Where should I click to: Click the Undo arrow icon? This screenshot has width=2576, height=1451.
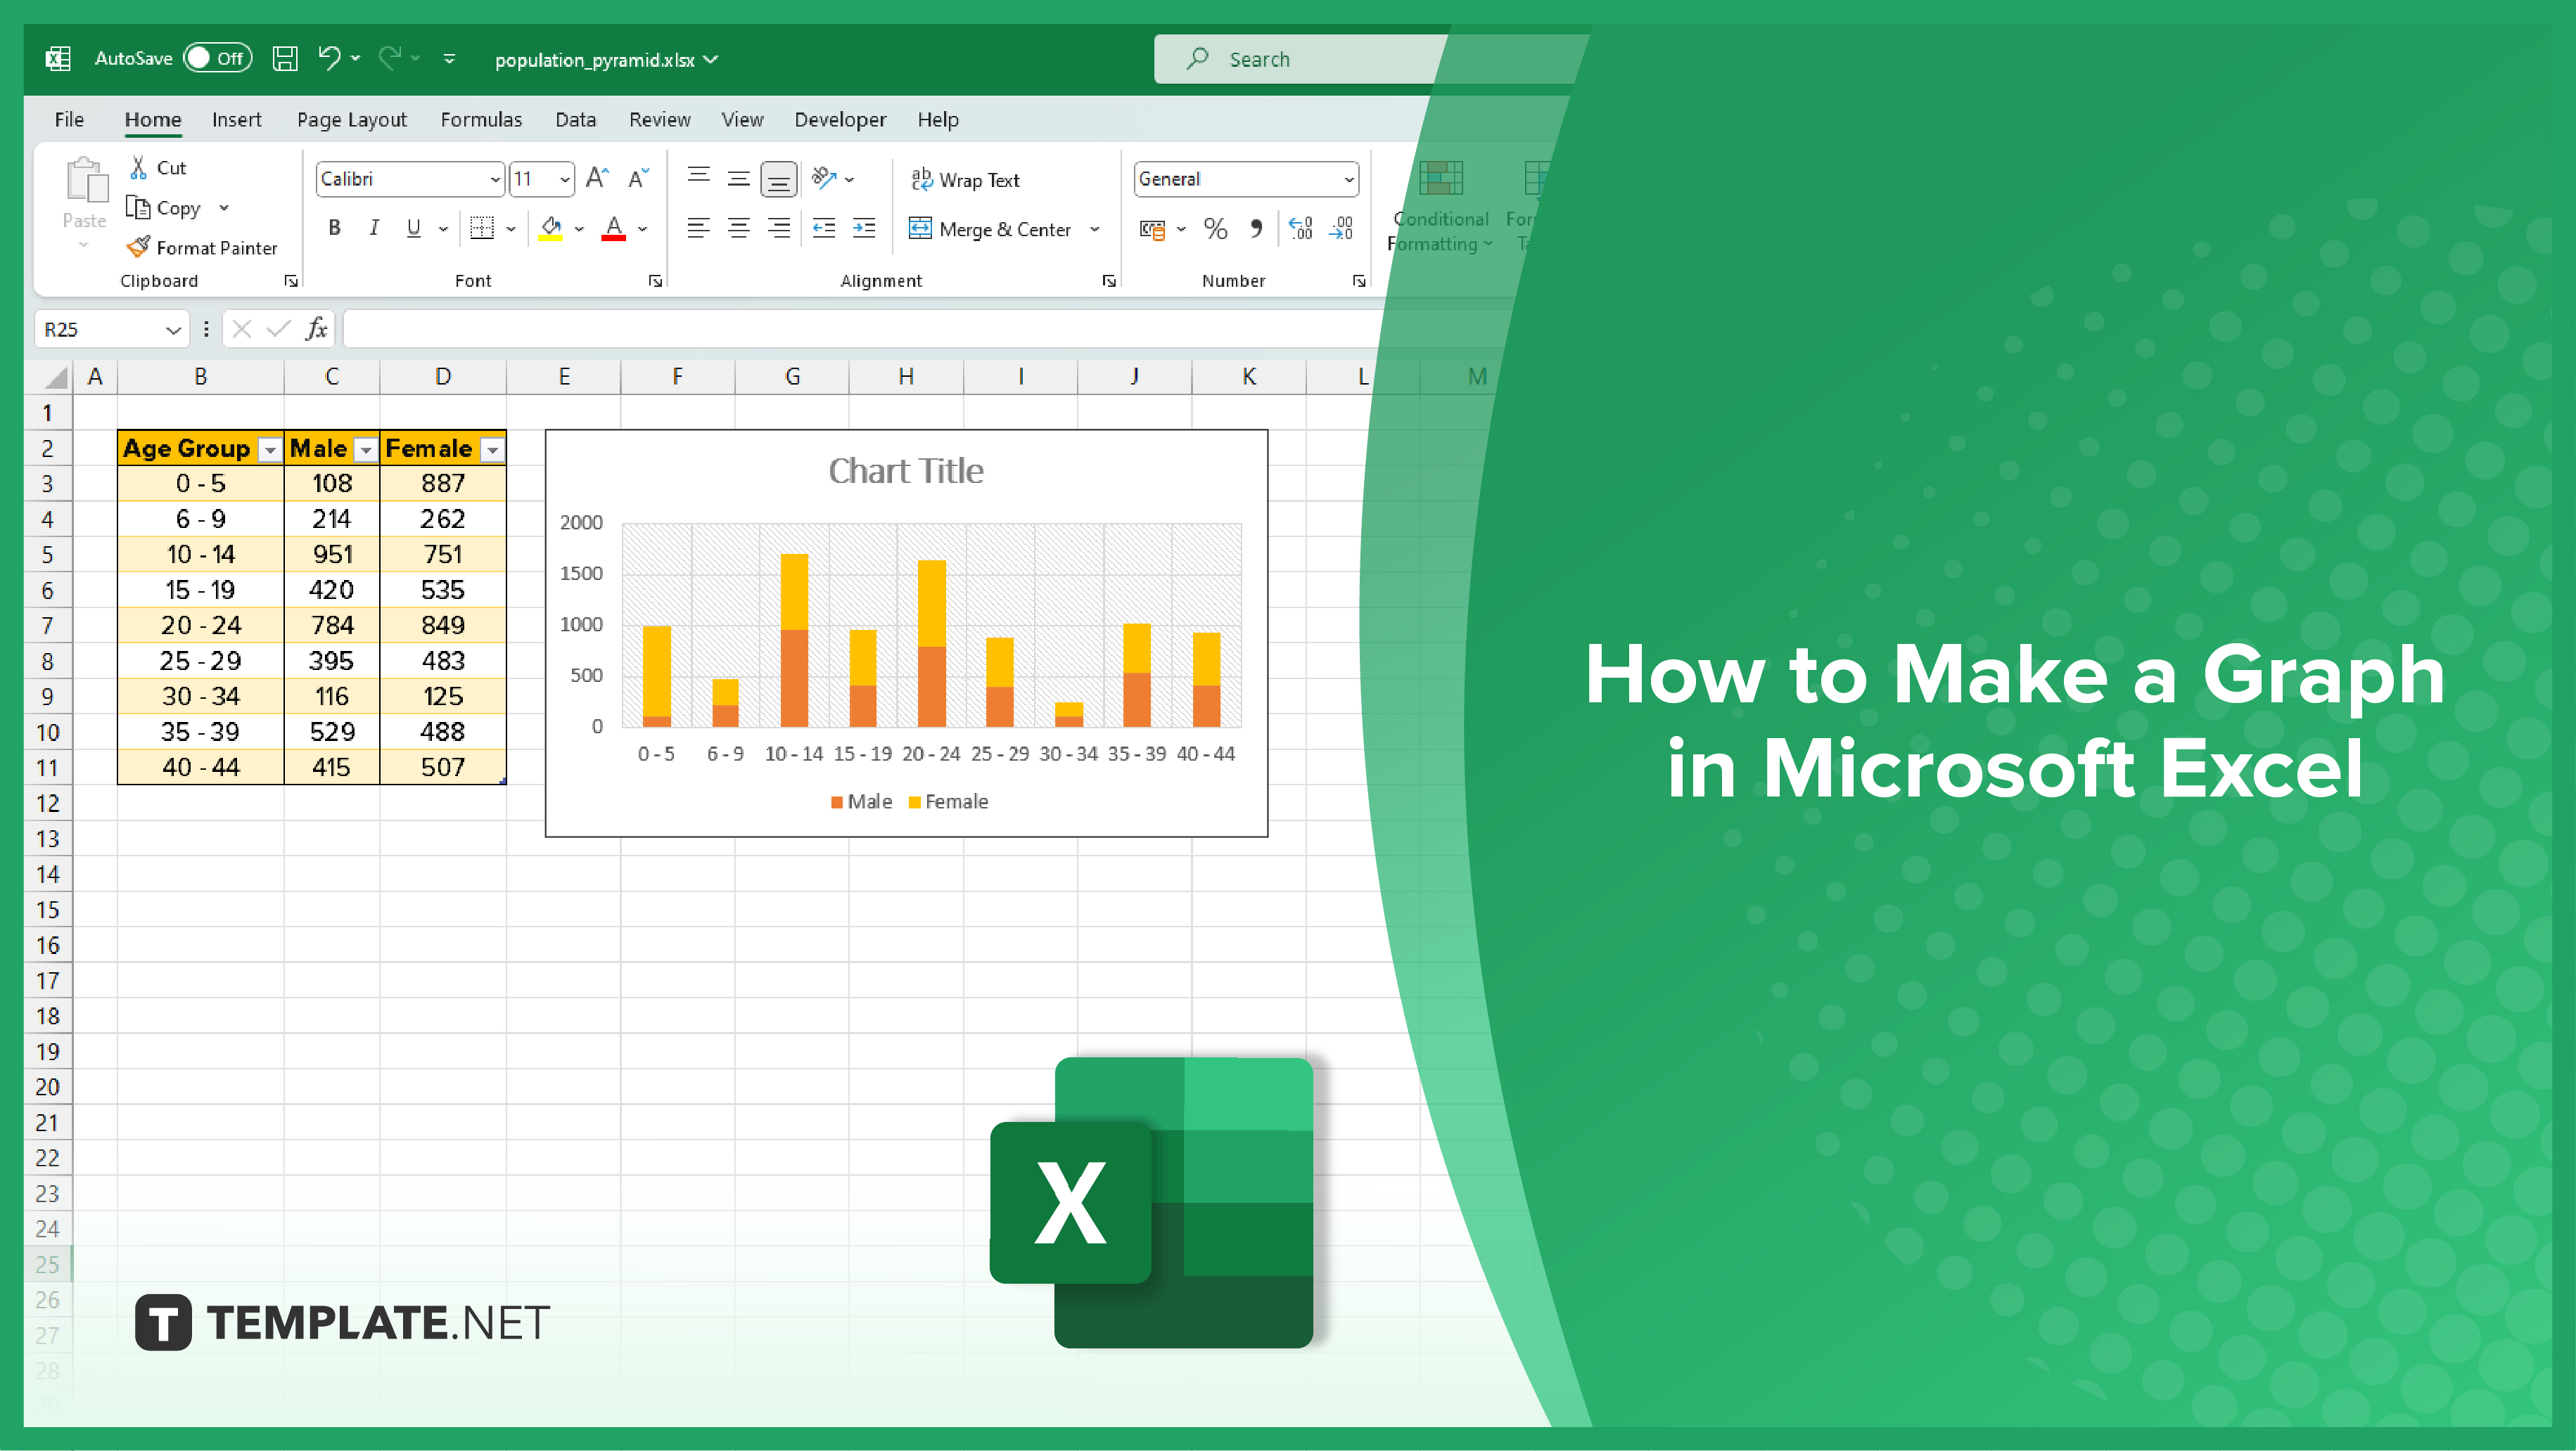pos(329,58)
